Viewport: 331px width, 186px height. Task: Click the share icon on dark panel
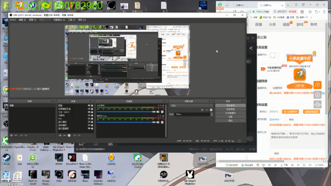251,48
